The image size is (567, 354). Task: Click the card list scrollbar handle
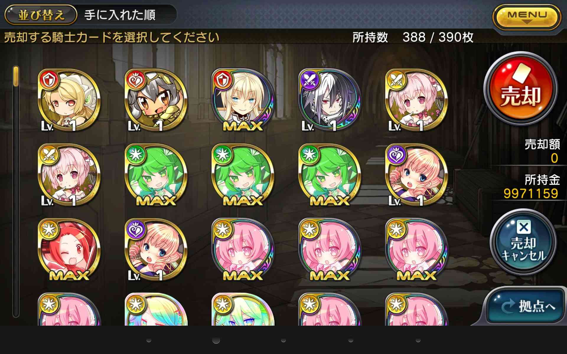pos(16,76)
